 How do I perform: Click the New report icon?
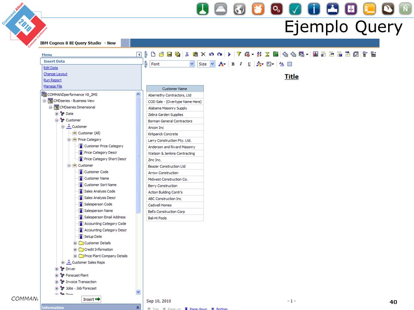click(x=153, y=54)
